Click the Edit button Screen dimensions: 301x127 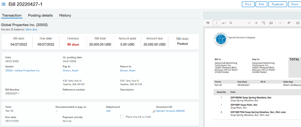click(x=261, y=4)
